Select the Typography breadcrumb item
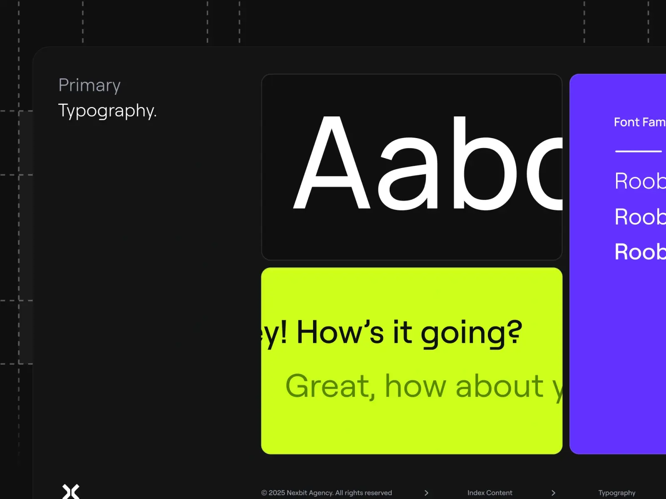666x499 pixels. point(616,493)
